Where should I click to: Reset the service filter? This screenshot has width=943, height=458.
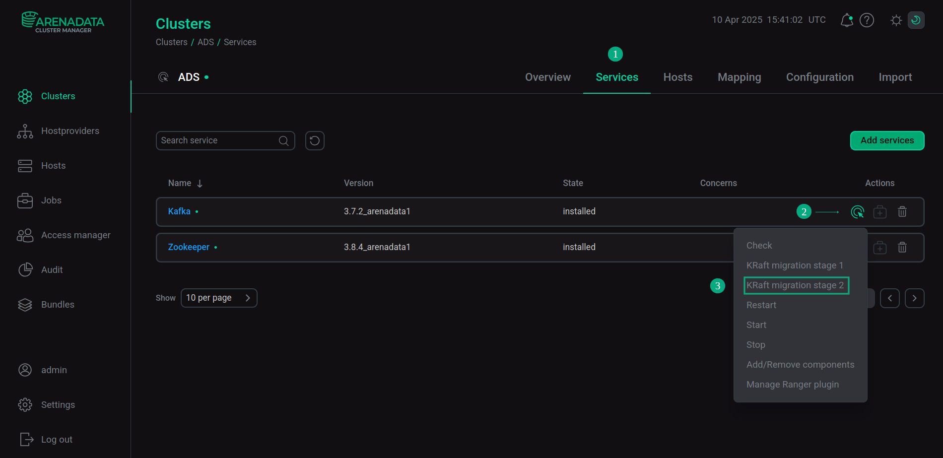[x=315, y=140]
